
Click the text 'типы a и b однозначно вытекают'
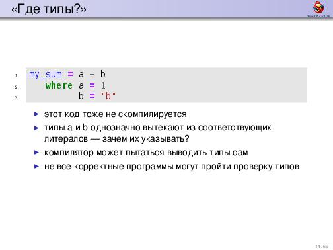[x=114, y=128]
